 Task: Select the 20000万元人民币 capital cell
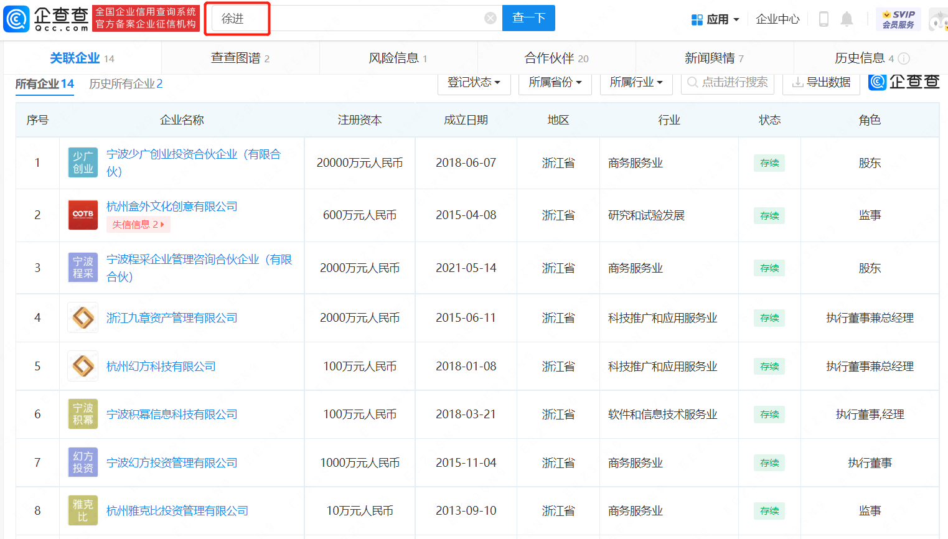click(360, 163)
